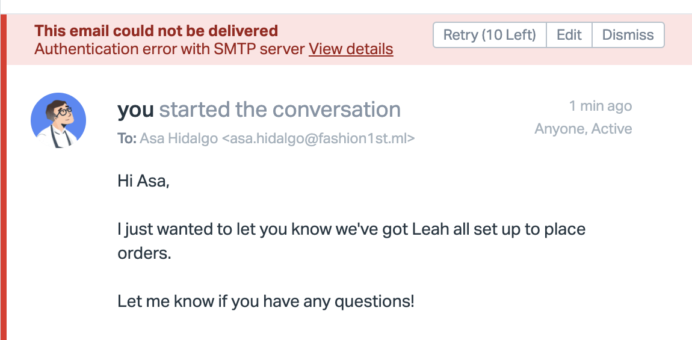Click the "Hi Asa," greeting line

[144, 180]
